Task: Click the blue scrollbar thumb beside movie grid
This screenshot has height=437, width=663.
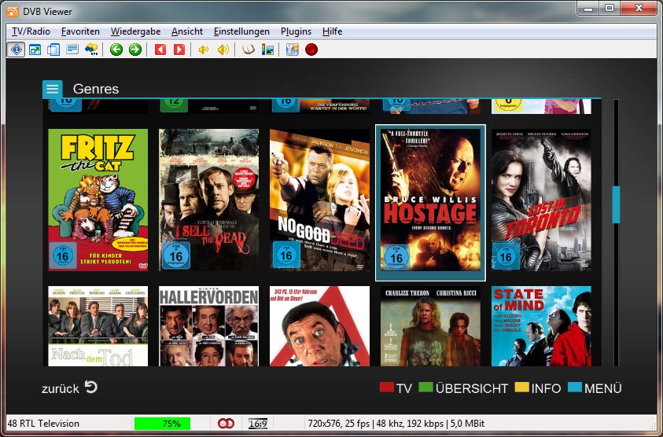Action: pyautogui.click(x=616, y=204)
